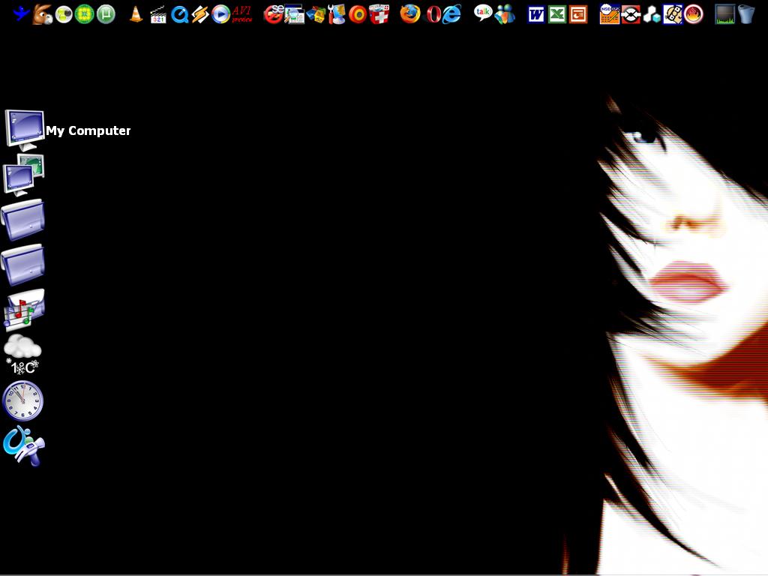The height and width of the screenshot is (576, 768).
Task: Open Media Player Classic 321 clapperboard
Action: tap(157, 14)
